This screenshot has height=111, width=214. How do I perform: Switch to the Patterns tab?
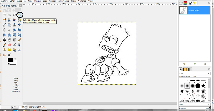click(185, 69)
